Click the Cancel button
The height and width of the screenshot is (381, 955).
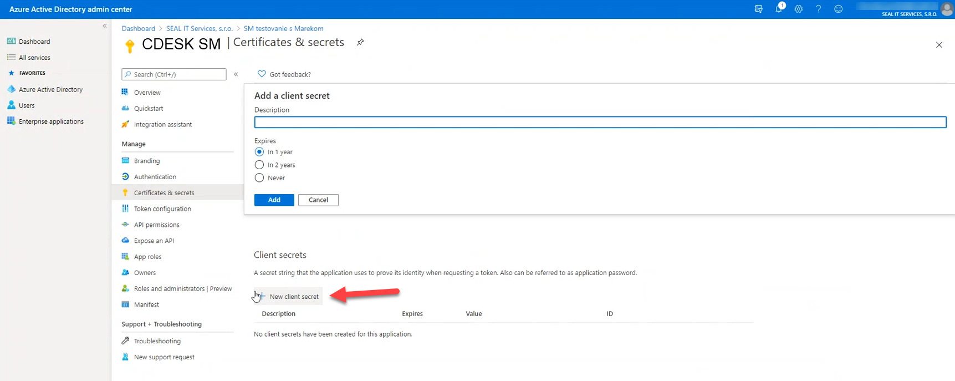tap(318, 200)
